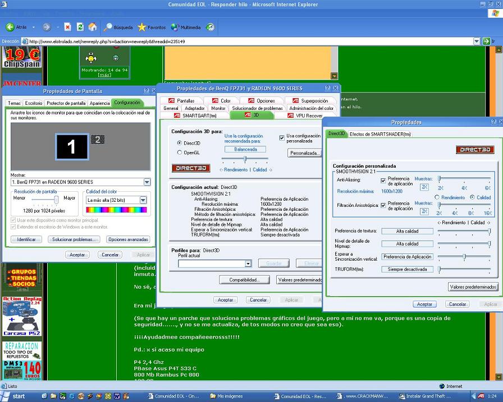The image size is (503, 402).
Task: Open SMARTGART(tm) tab
Action: tap(195, 115)
